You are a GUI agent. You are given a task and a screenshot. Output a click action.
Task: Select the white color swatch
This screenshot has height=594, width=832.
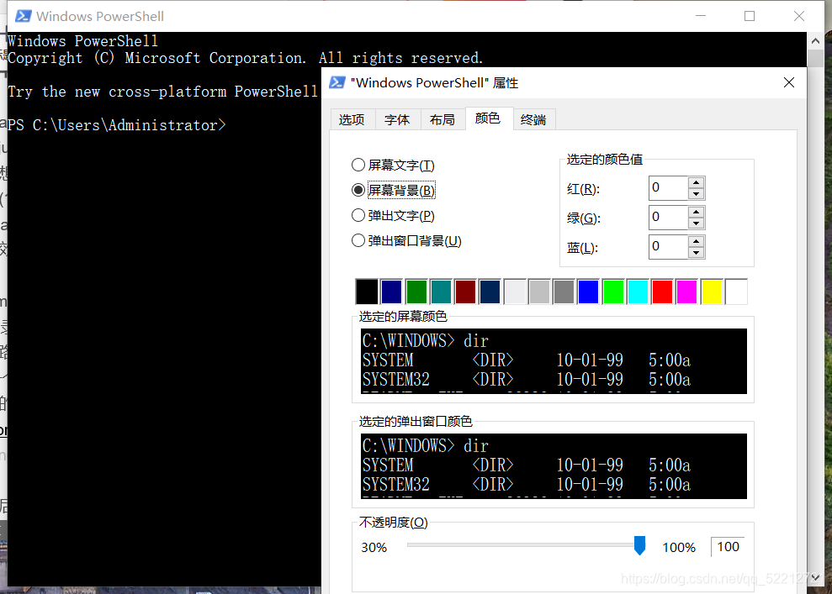point(735,291)
